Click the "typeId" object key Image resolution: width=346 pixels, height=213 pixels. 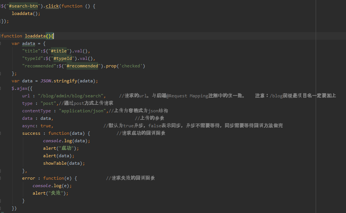[33, 58]
